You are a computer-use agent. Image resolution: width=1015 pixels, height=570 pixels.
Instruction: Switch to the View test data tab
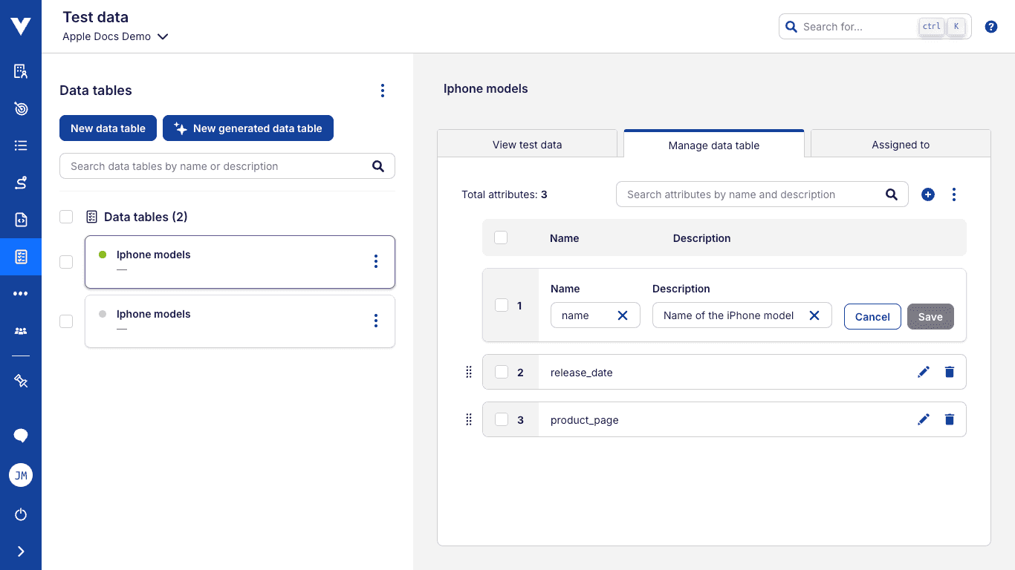point(528,144)
